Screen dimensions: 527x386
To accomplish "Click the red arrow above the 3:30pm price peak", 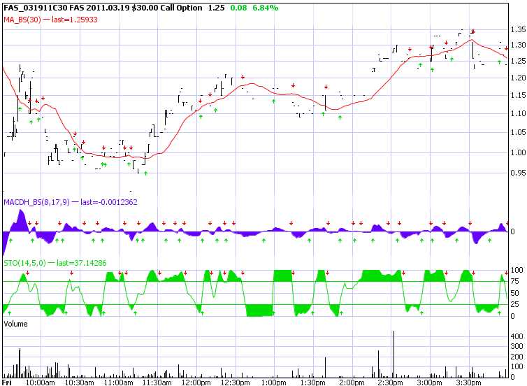I will tap(473, 31).
